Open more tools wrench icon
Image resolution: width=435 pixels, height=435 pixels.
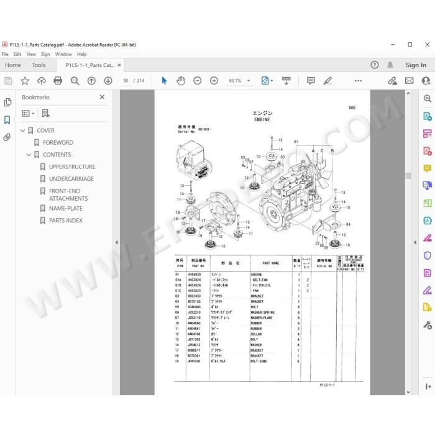click(428, 325)
